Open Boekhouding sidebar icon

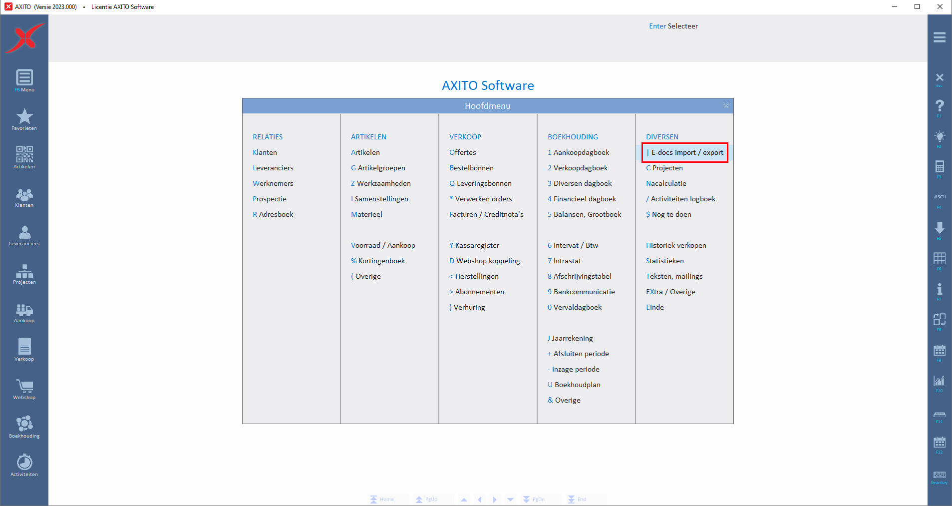tap(24, 427)
